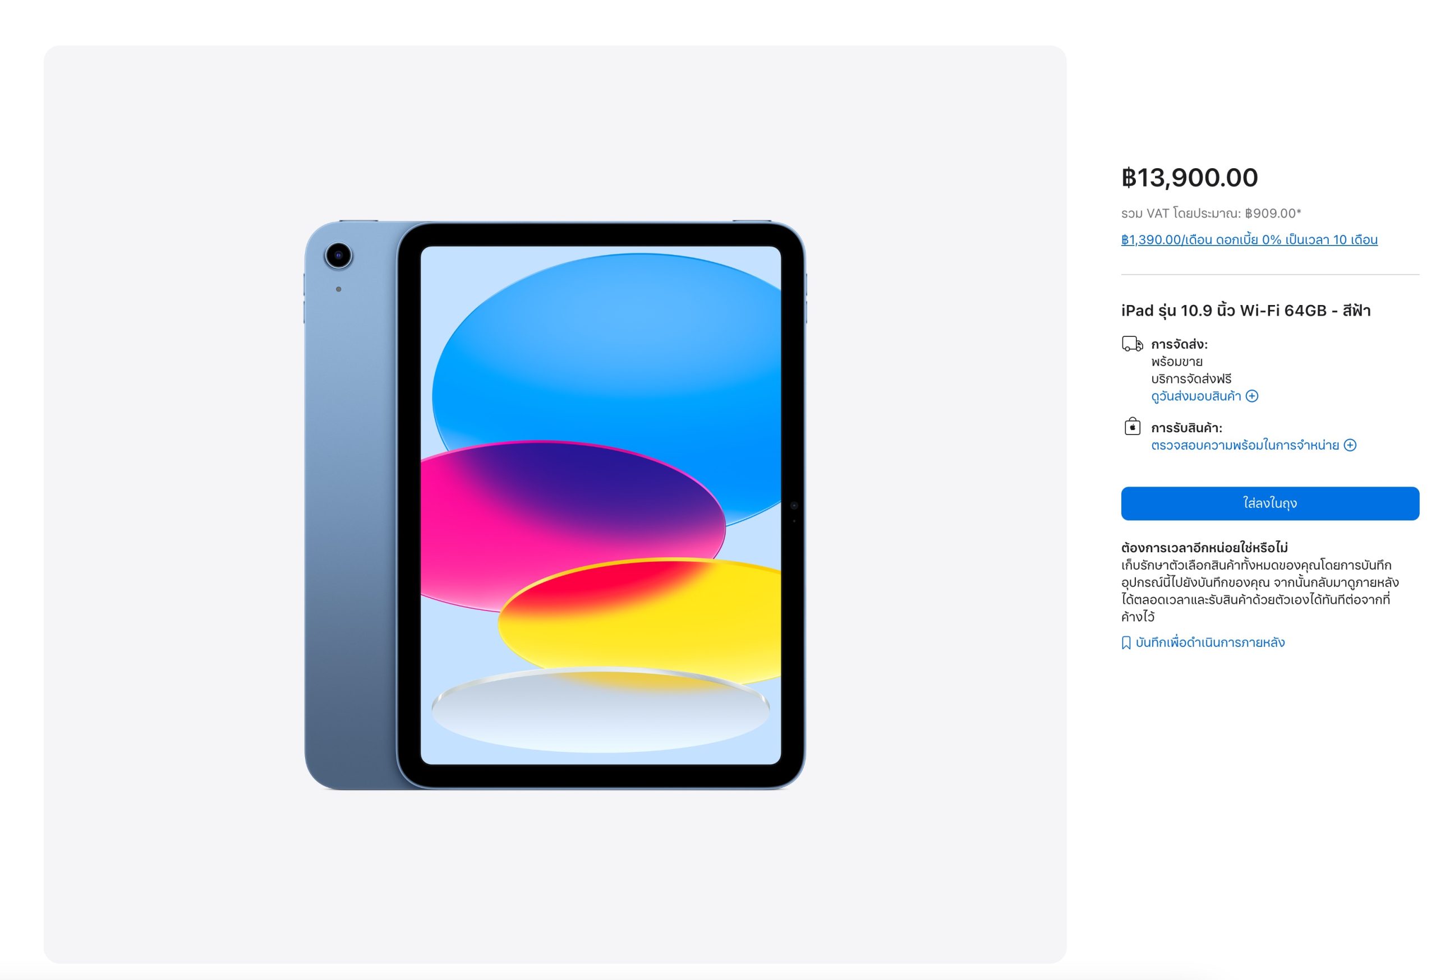Click the plus circle beside ตรวจสอบความพร้อมในการจำหน่าย

pyautogui.click(x=1350, y=445)
